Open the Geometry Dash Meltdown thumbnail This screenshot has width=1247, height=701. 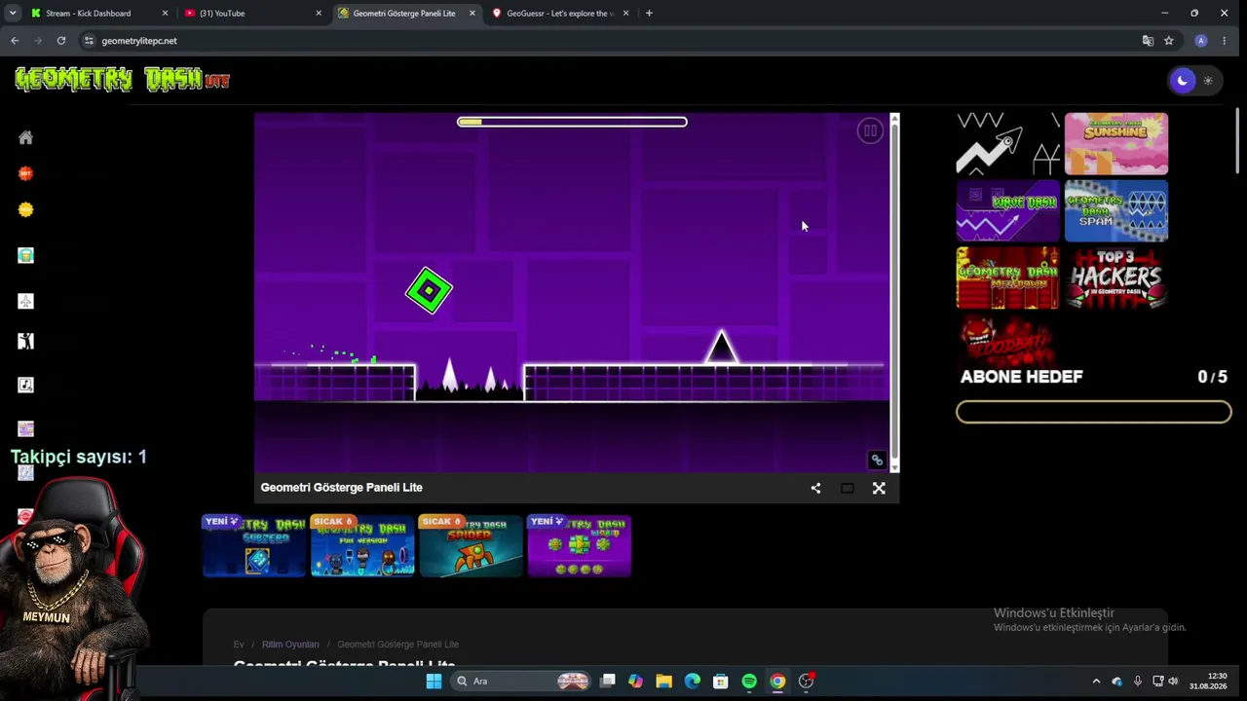[x=1007, y=277]
